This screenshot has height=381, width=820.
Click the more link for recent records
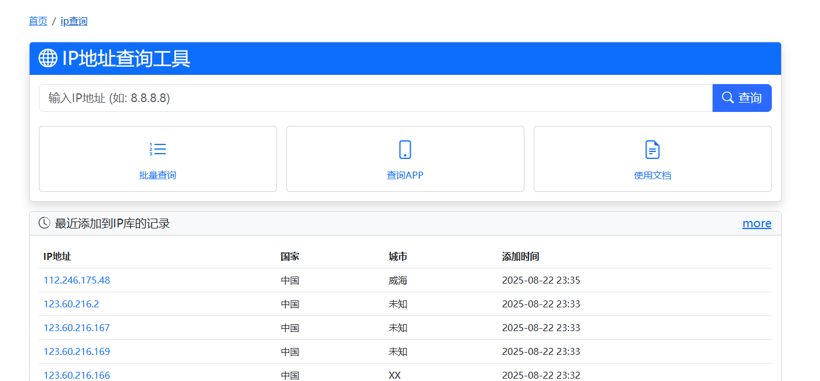tap(757, 223)
